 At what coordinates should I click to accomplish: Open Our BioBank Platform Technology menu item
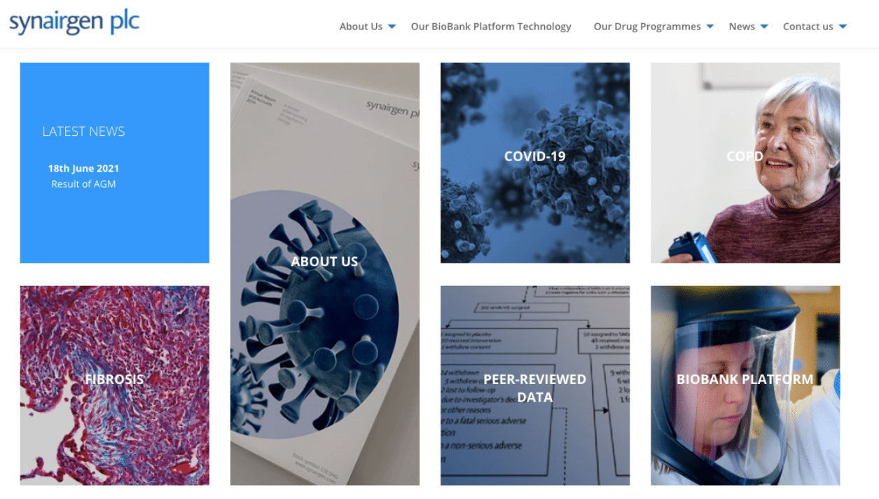click(491, 27)
